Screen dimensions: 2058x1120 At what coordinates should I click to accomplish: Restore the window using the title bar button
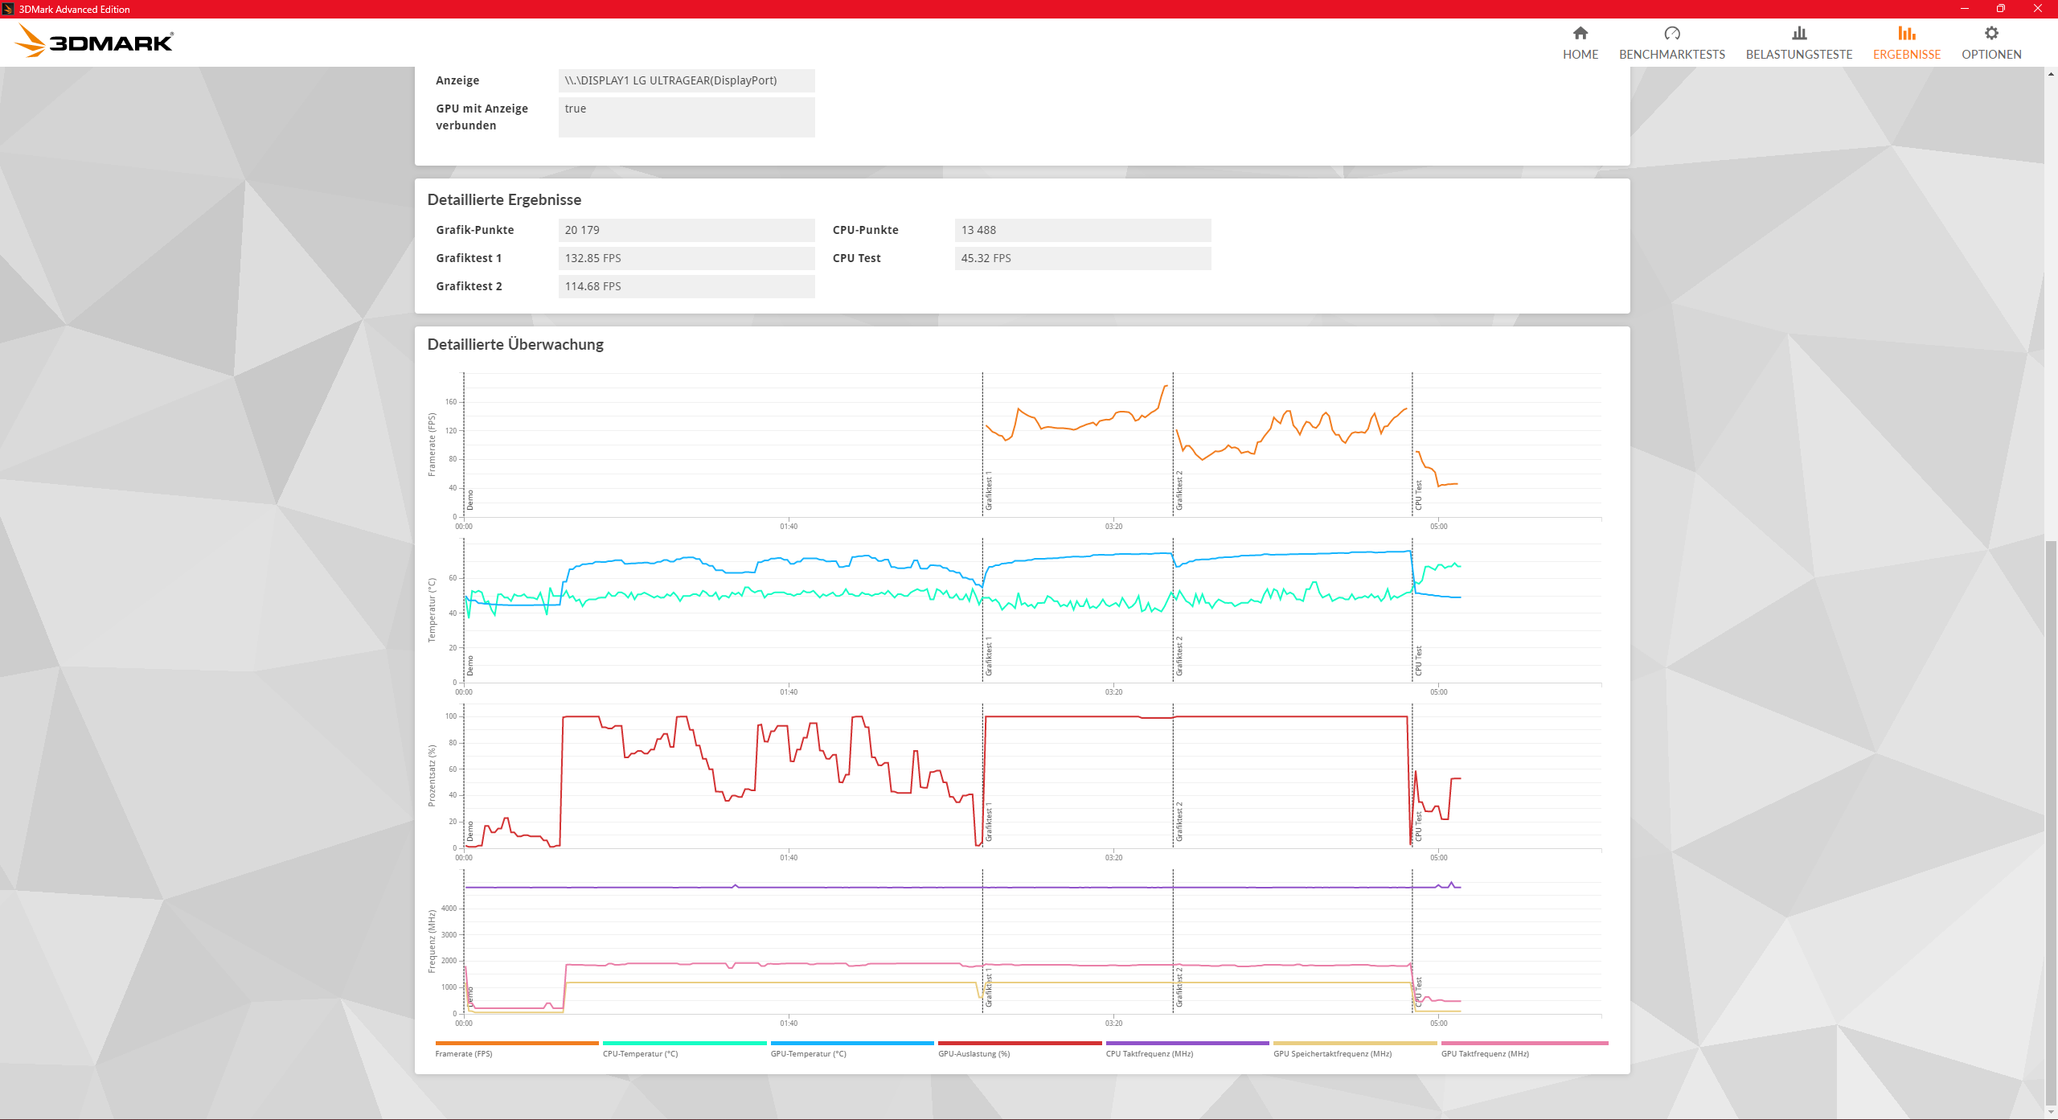(2000, 9)
